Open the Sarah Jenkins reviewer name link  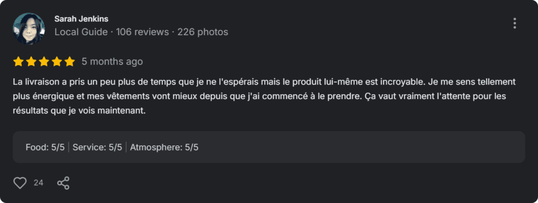[x=81, y=19]
